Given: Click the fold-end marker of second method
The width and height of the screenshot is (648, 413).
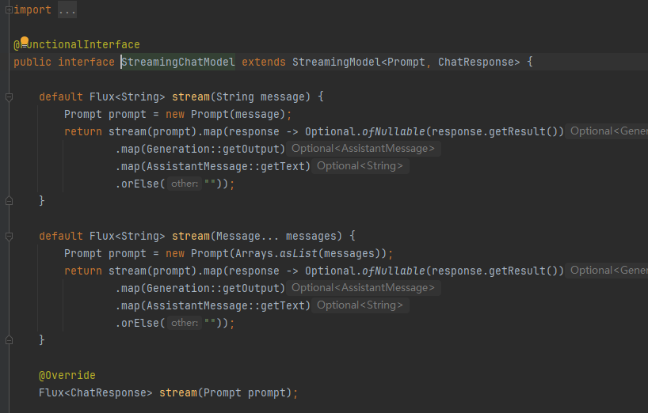Looking at the screenshot, I should coord(9,340).
